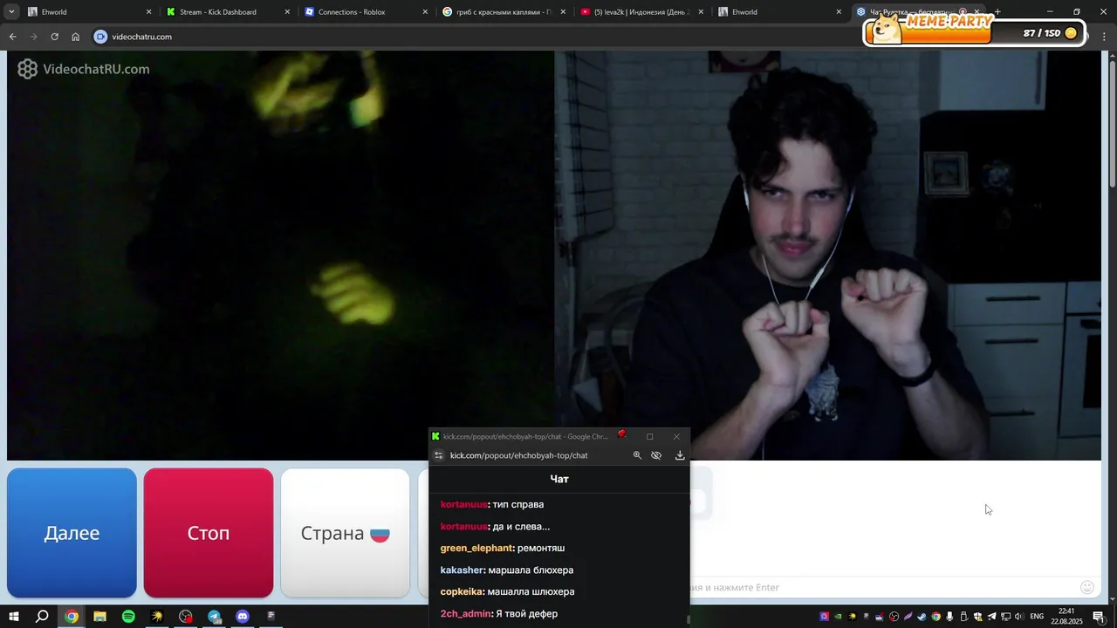View site information for videochatru.com

tap(100, 37)
